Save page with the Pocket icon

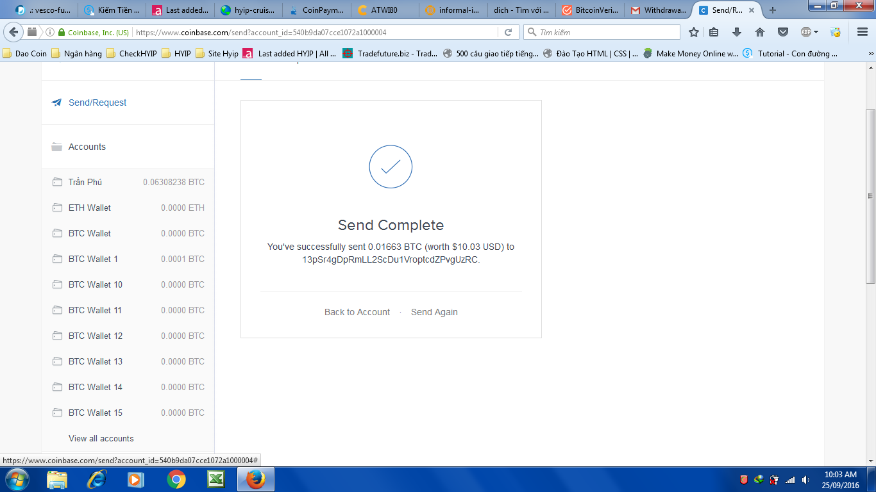[783, 32]
